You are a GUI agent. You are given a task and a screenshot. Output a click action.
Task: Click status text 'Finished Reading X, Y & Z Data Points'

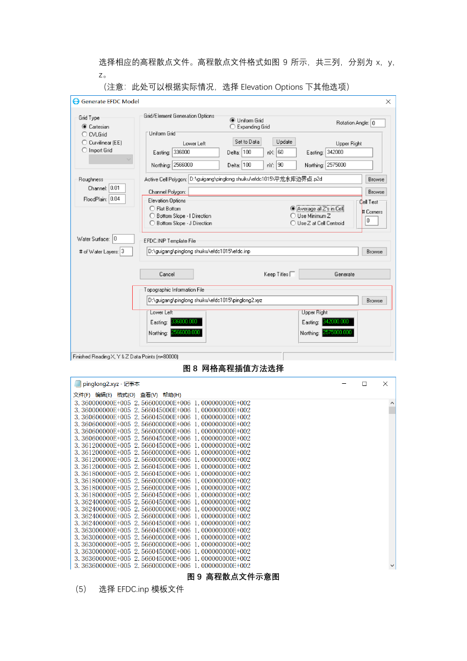click(125, 356)
